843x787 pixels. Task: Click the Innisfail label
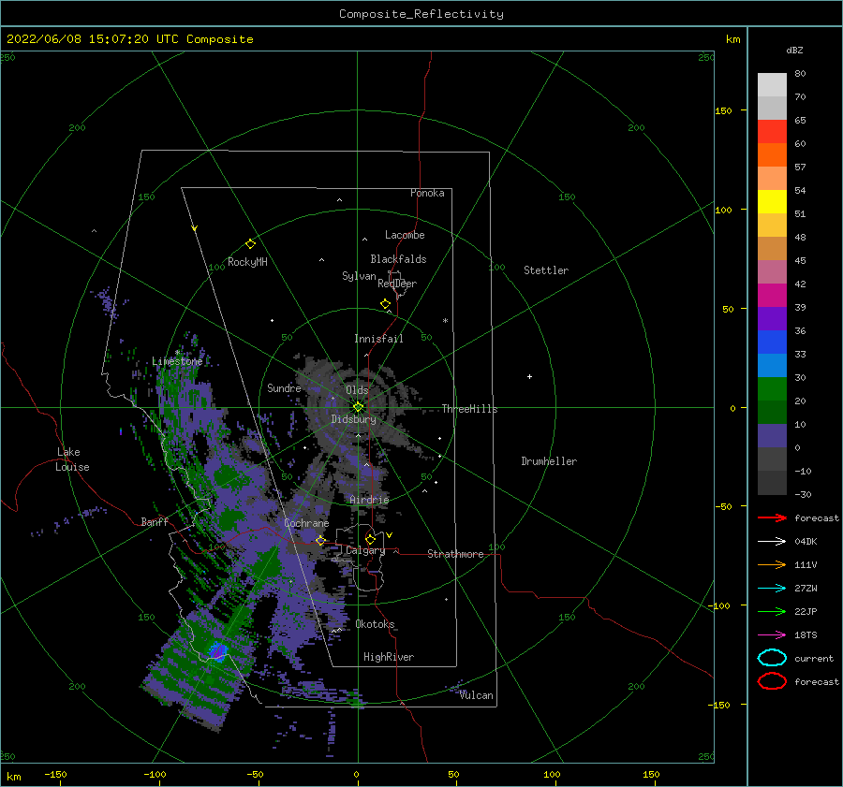pos(378,339)
